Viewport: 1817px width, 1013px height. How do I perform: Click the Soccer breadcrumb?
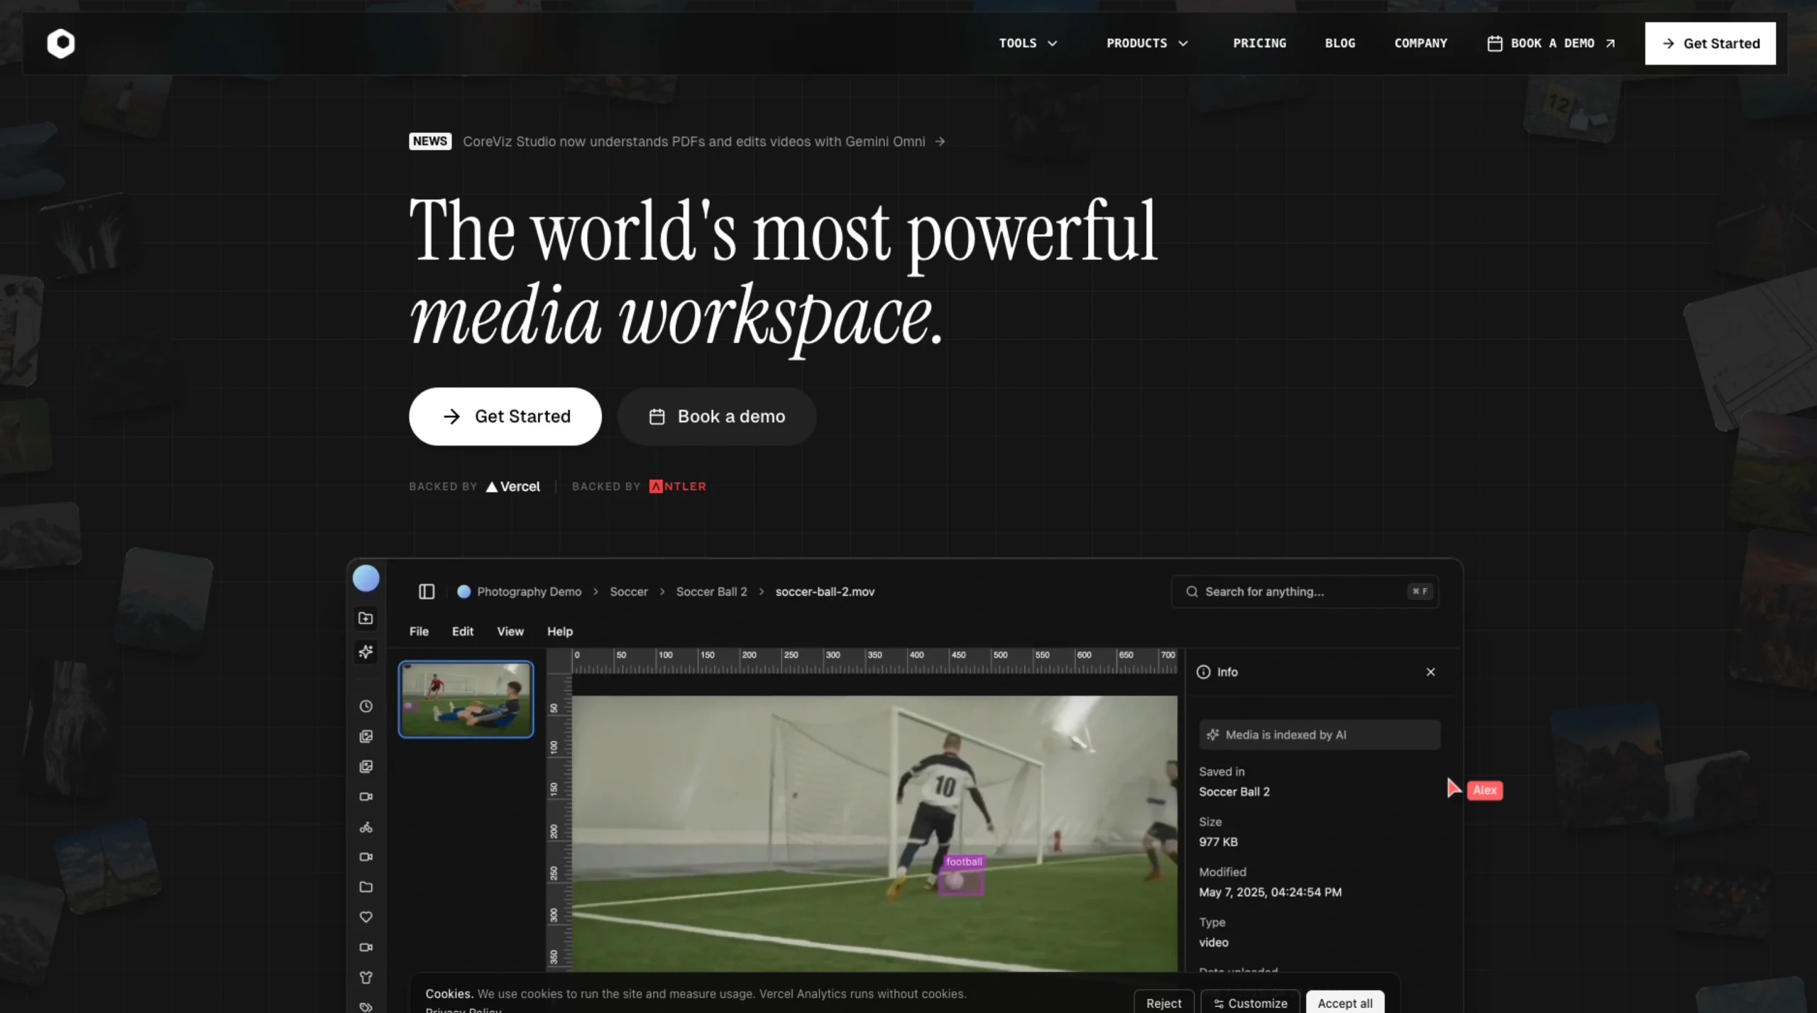(628, 591)
